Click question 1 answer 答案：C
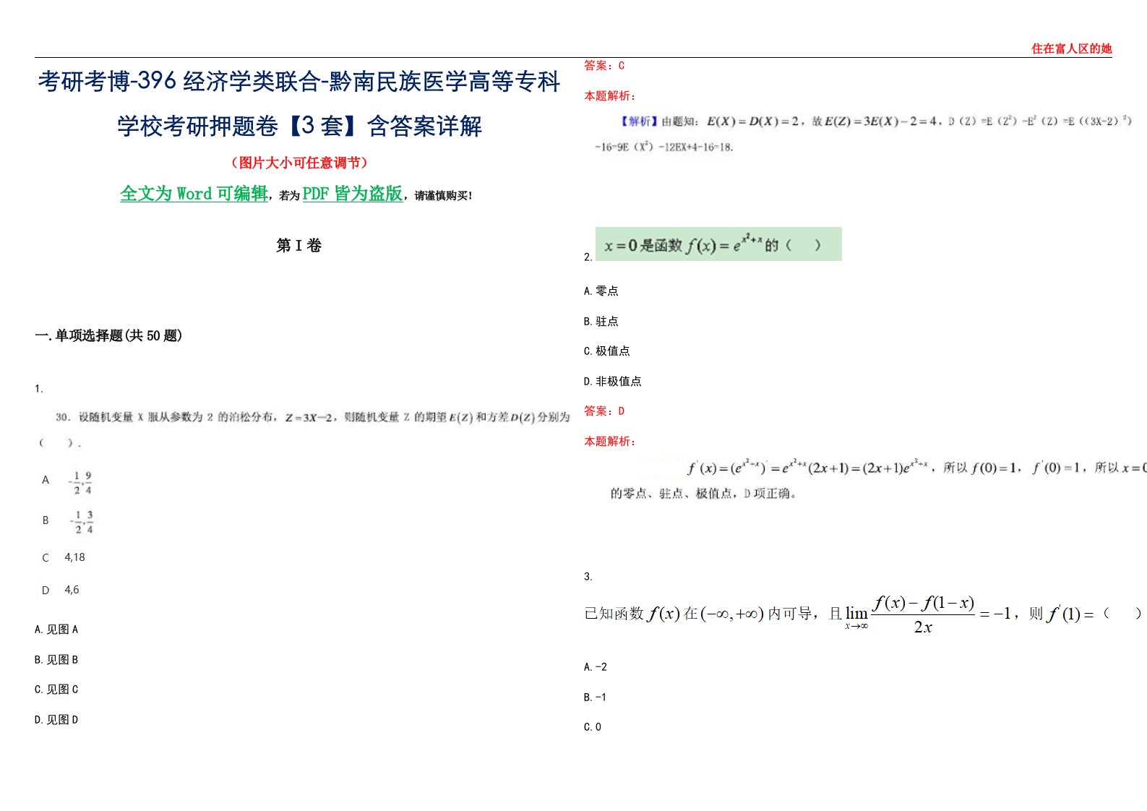 coord(604,66)
